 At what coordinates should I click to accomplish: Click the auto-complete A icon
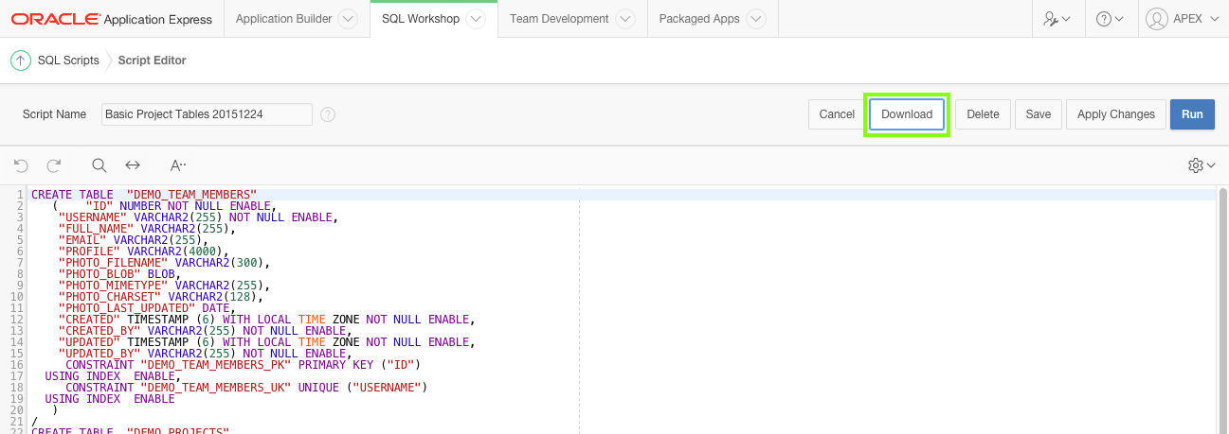click(x=178, y=165)
